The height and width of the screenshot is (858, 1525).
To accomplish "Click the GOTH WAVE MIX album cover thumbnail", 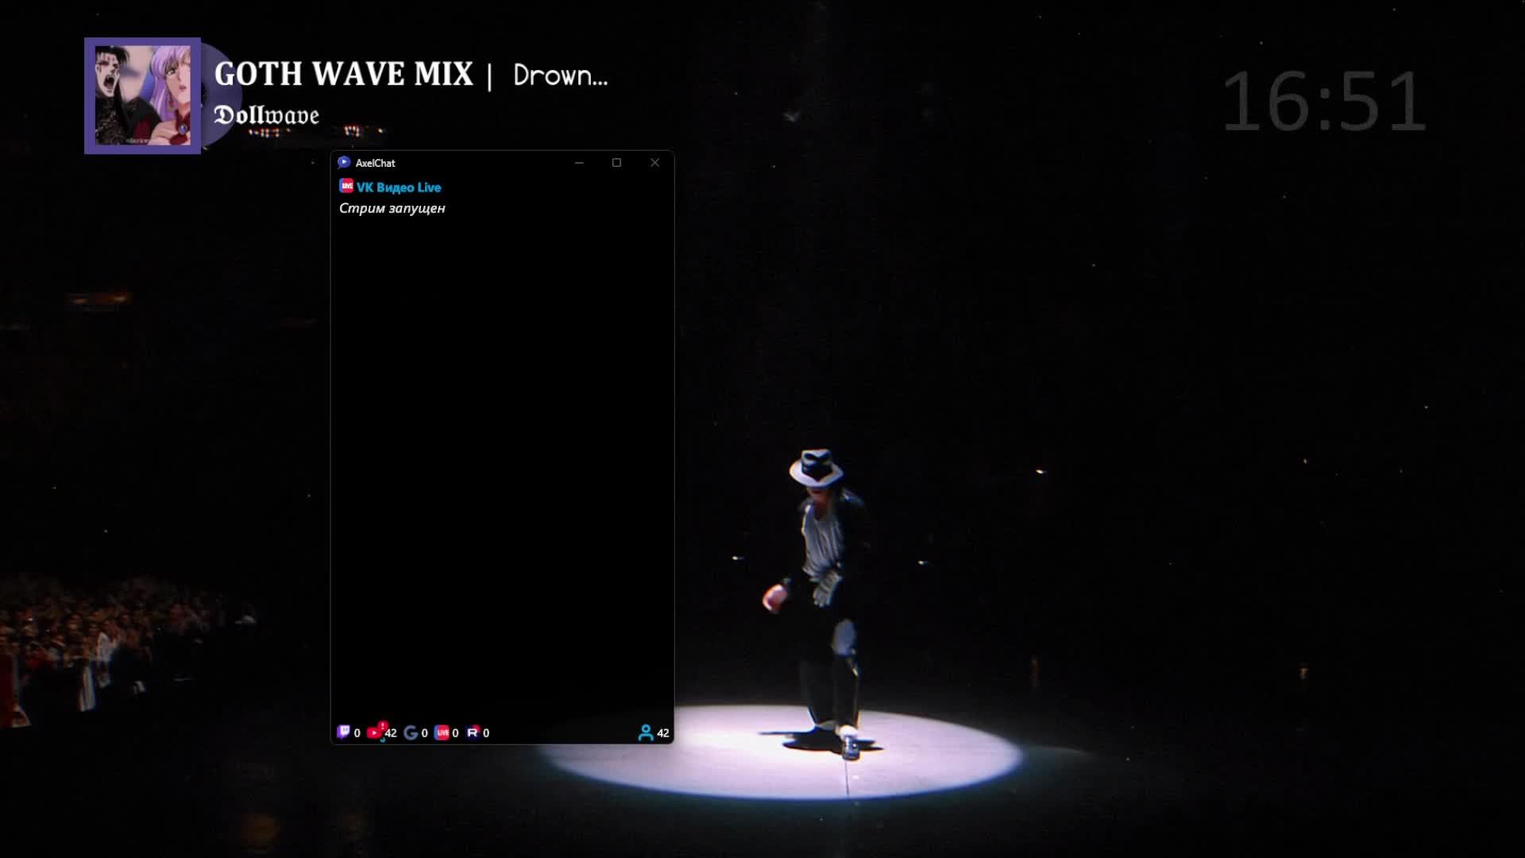I will coord(143,95).
